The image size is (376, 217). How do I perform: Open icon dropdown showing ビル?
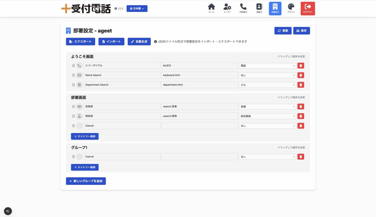point(268,85)
